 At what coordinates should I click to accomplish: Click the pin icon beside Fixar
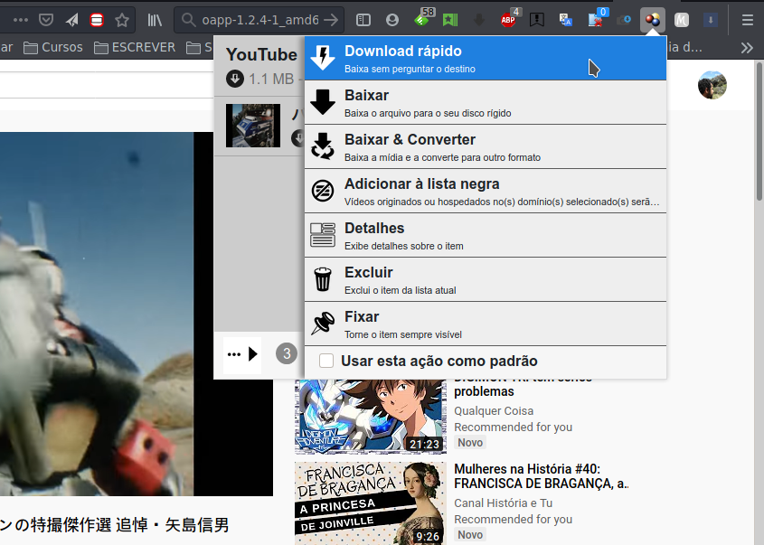click(322, 324)
